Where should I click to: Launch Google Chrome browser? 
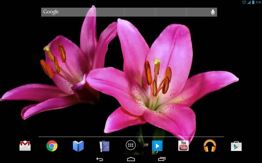52,146
